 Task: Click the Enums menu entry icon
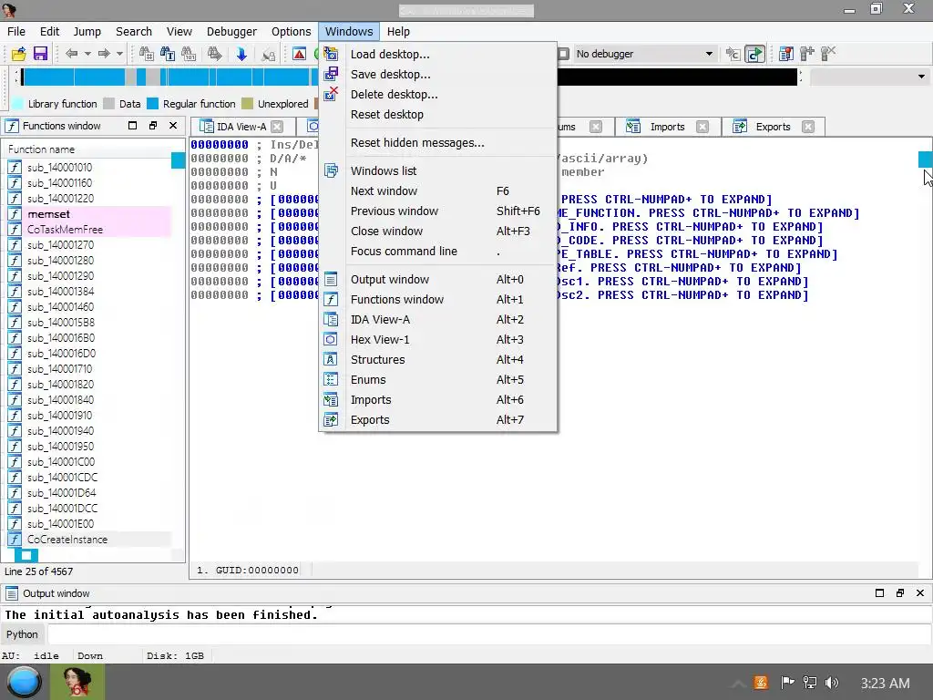click(331, 380)
